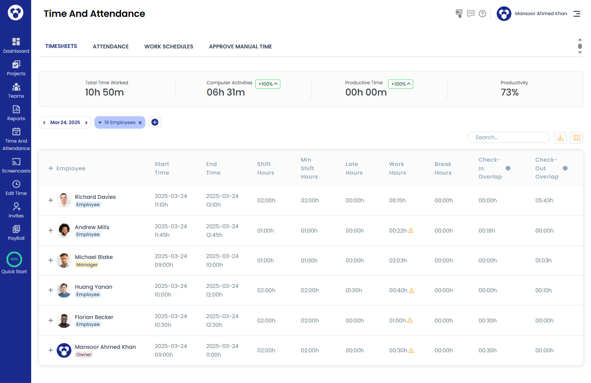Screen dimensions: 591x383
Task: Open the PayRoll sidebar icon
Action: pos(16,233)
